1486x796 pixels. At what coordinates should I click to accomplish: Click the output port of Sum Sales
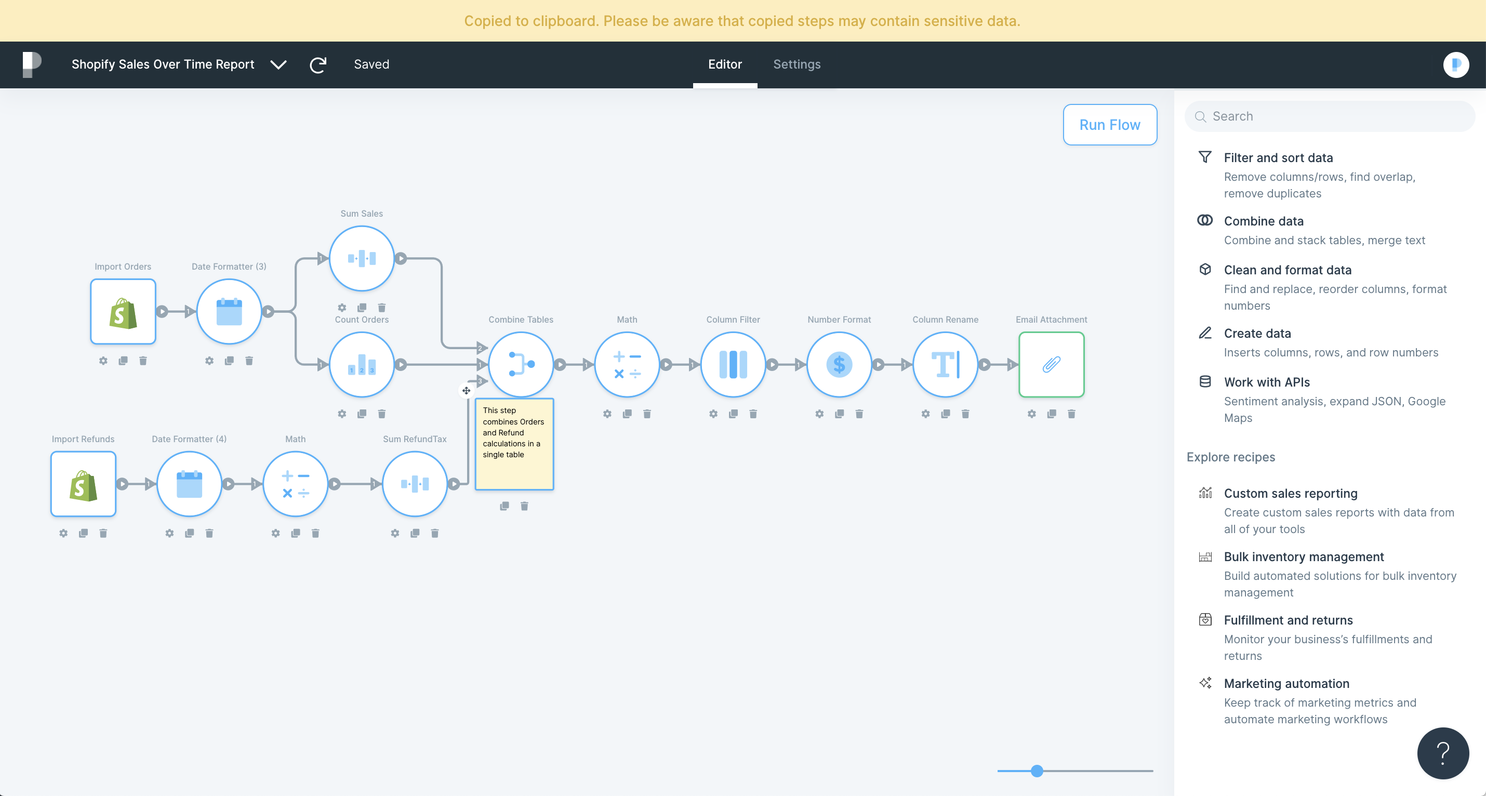point(401,258)
